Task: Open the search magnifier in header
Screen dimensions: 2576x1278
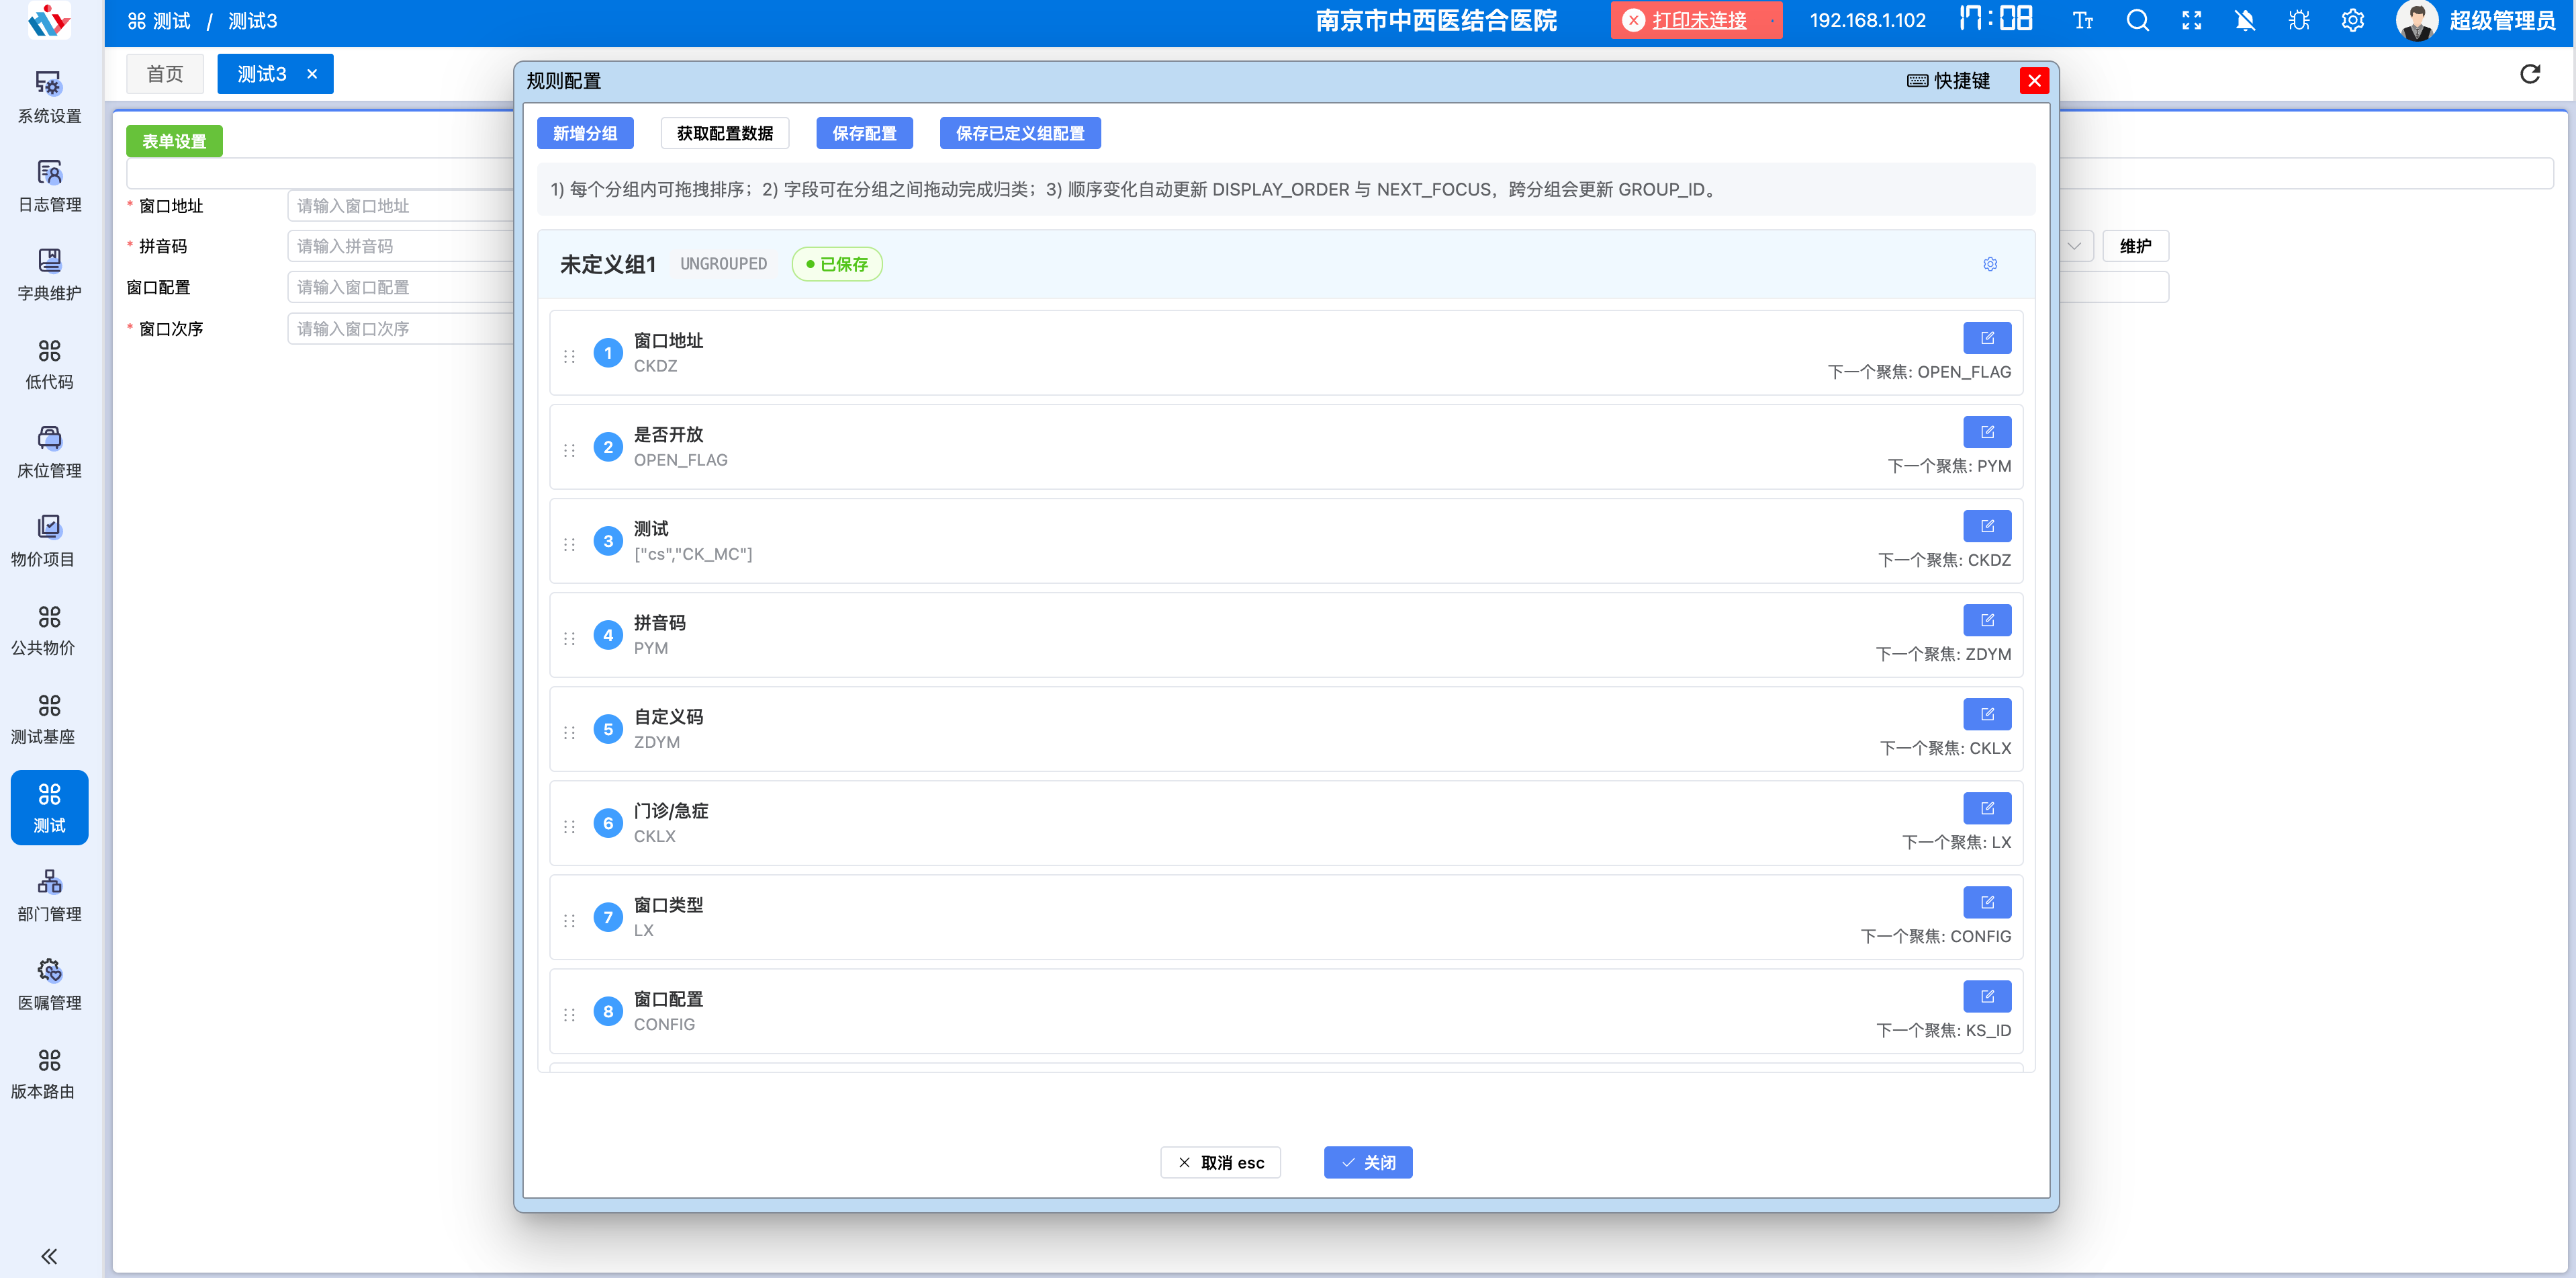Action: tap(2137, 21)
